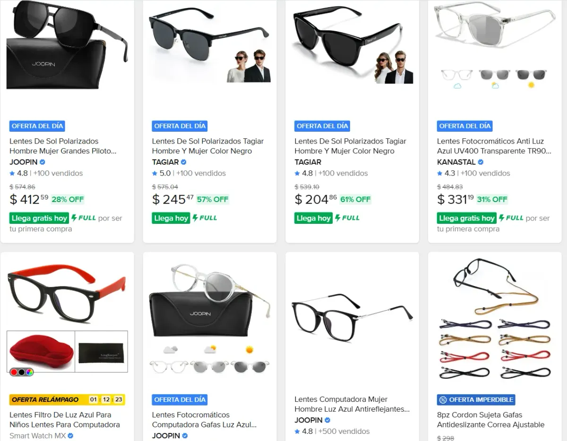This screenshot has width=567, height=441.
Task: Click the verified badge next to the first JOOPIN brand
Action: [x=43, y=162]
